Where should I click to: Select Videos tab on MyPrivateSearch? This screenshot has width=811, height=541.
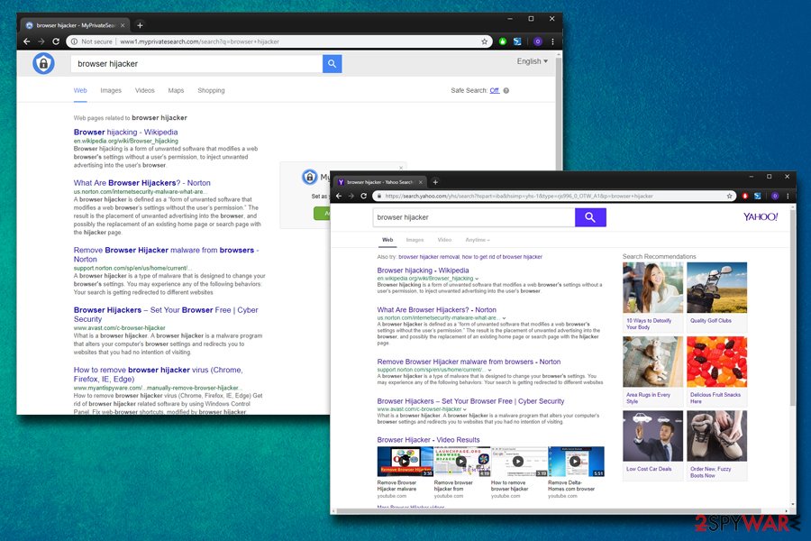(145, 90)
